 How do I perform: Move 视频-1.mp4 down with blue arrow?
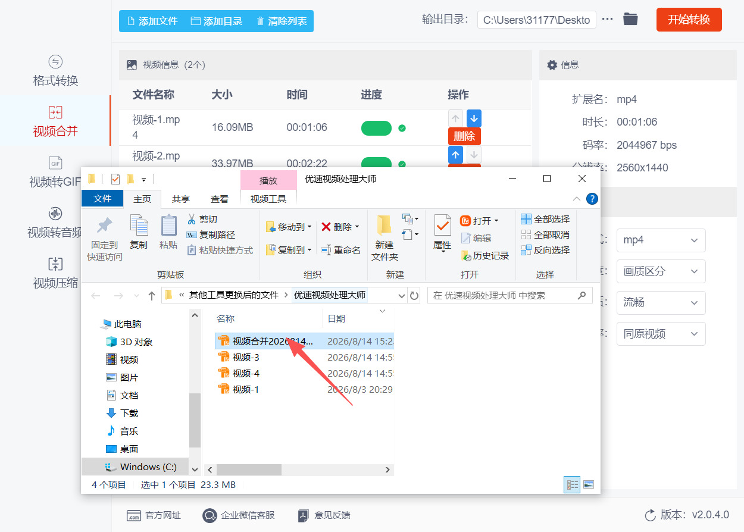[474, 118]
